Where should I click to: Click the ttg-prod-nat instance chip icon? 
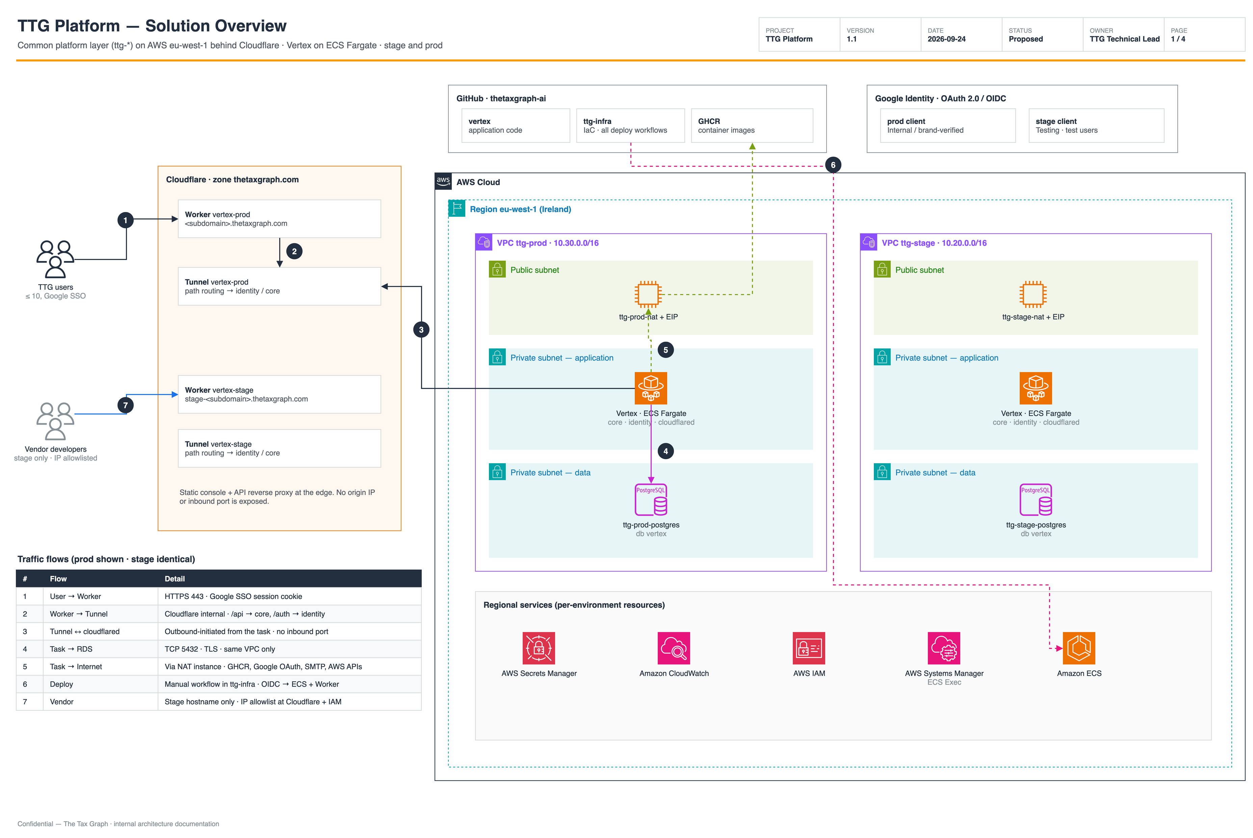648,294
